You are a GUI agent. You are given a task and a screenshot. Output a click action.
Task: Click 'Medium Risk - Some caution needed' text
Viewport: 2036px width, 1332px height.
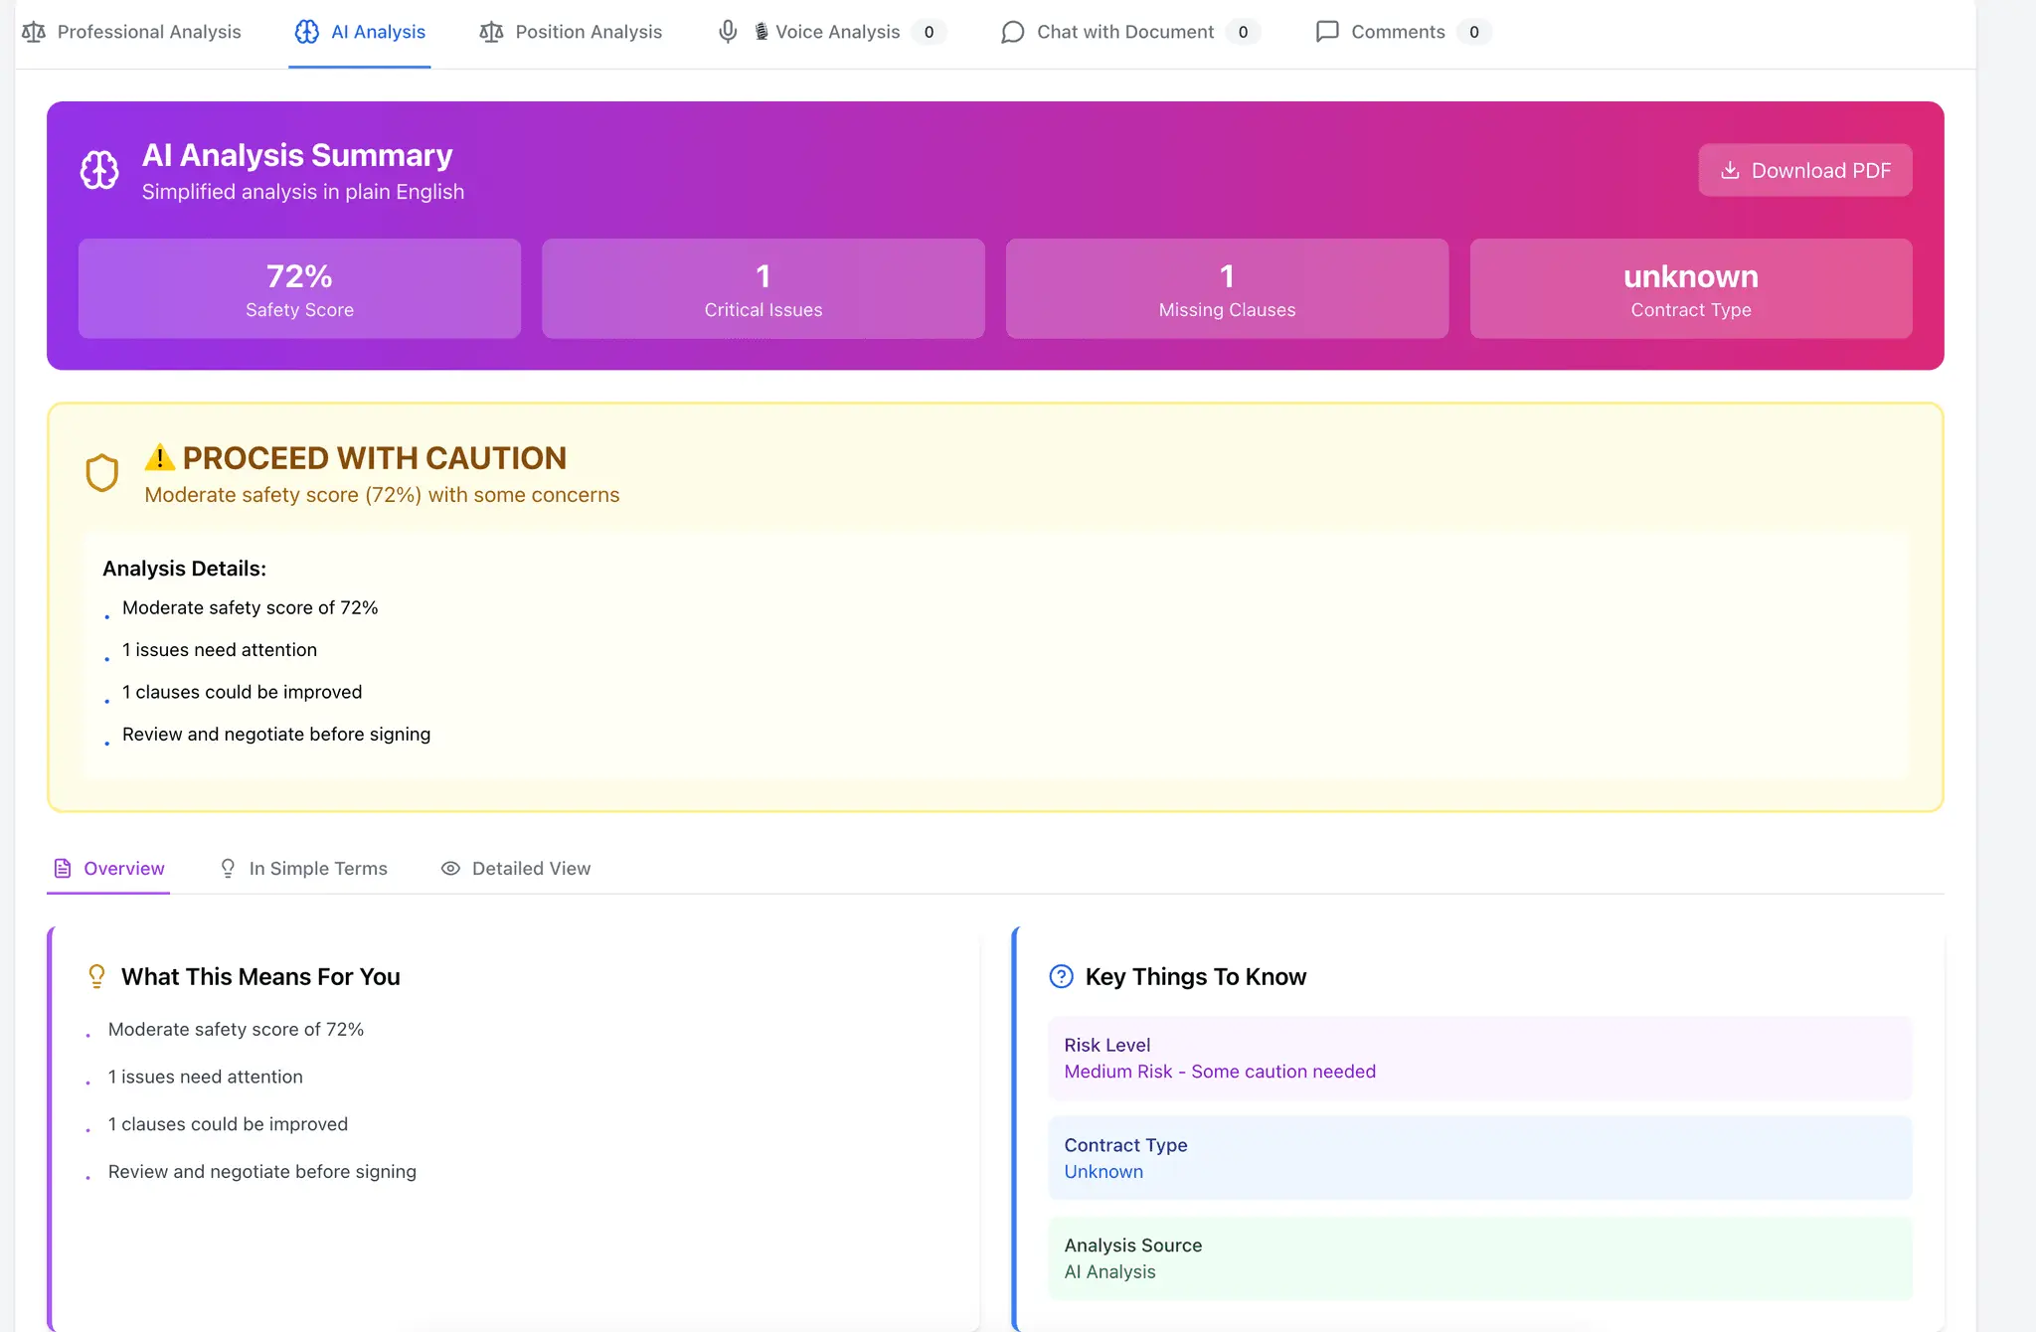click(1220, 1072)
